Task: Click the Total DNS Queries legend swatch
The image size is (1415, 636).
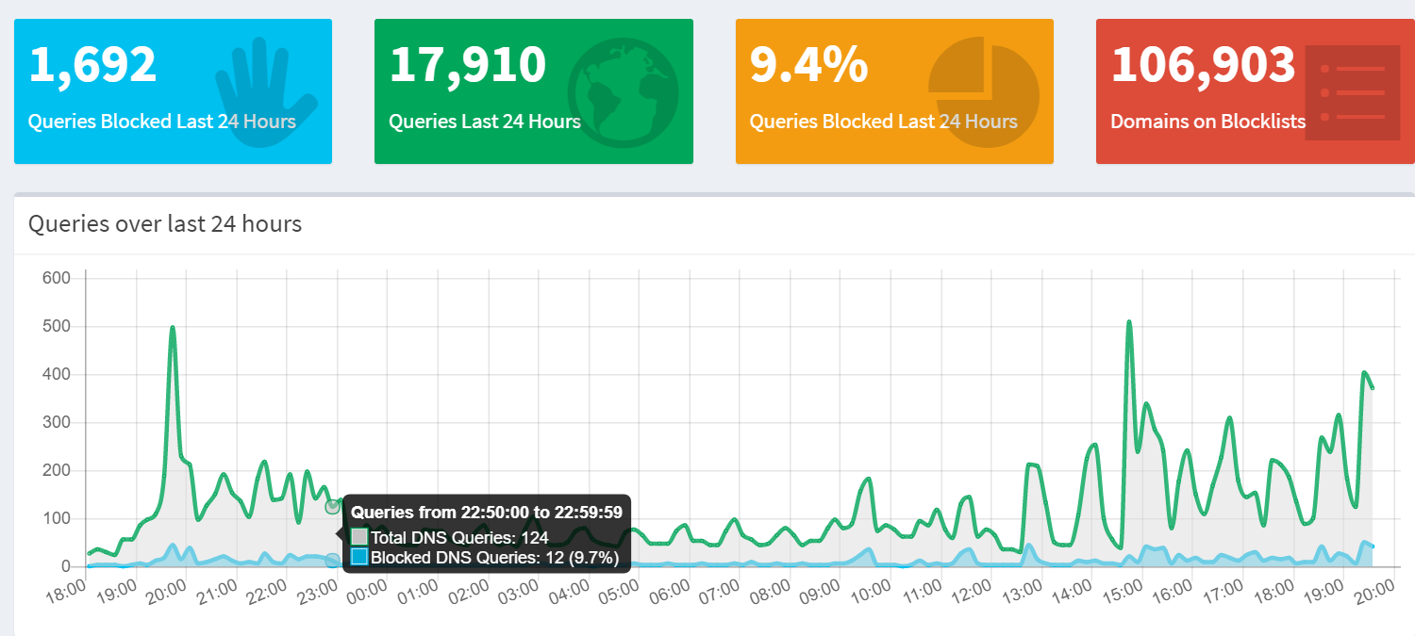Action: tap(359, 538)
